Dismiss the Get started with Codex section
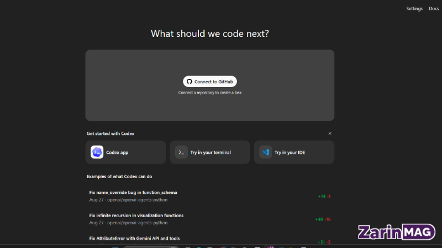 point(329,133)
